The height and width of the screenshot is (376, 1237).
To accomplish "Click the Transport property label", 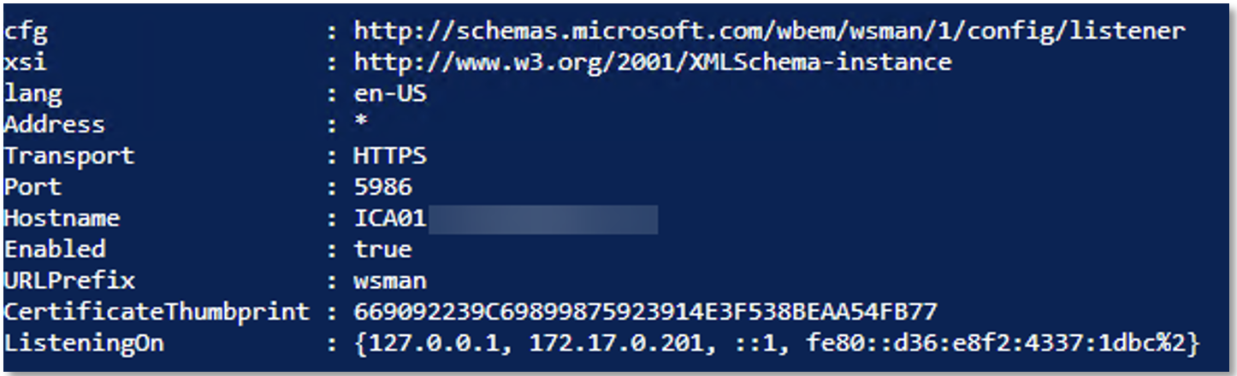I will click(x=68, y=156).
